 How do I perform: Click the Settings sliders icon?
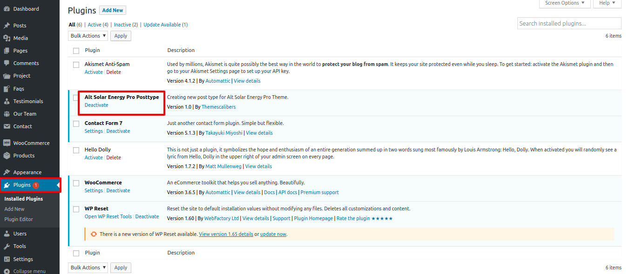(7, 259)
